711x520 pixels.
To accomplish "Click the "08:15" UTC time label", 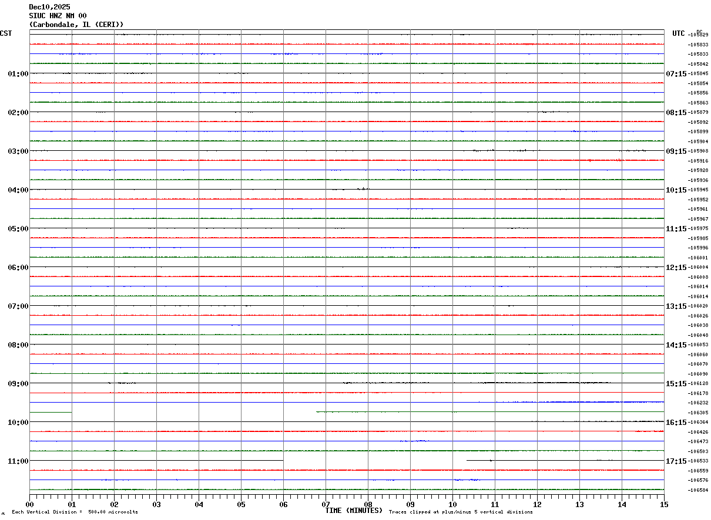I will pyautogui.click(x=676, y=112).
